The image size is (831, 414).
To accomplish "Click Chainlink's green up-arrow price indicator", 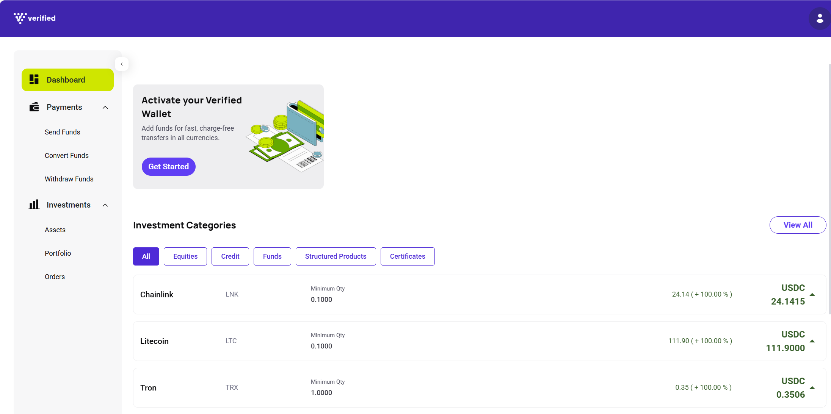I will pos(812,294).
